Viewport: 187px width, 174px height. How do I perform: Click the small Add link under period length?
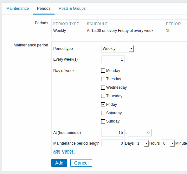[x=57, y=151]
